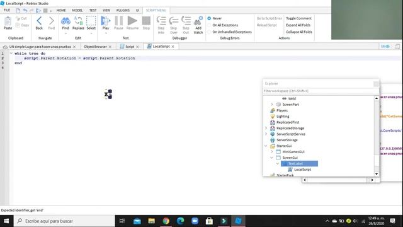Expand the MiniGamesGUI node
The width and height of the screenshot is (403, 227).
tap(272, 152)
